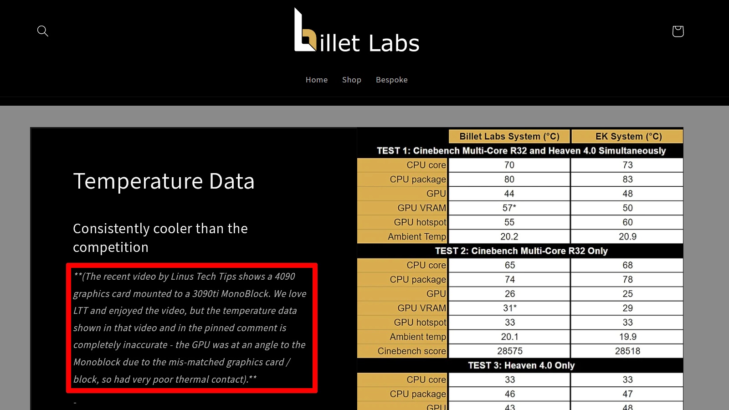Click the EK System value 78
Image resolution: width=729 pixels, height=410 pixels.
tap(628, 280)
